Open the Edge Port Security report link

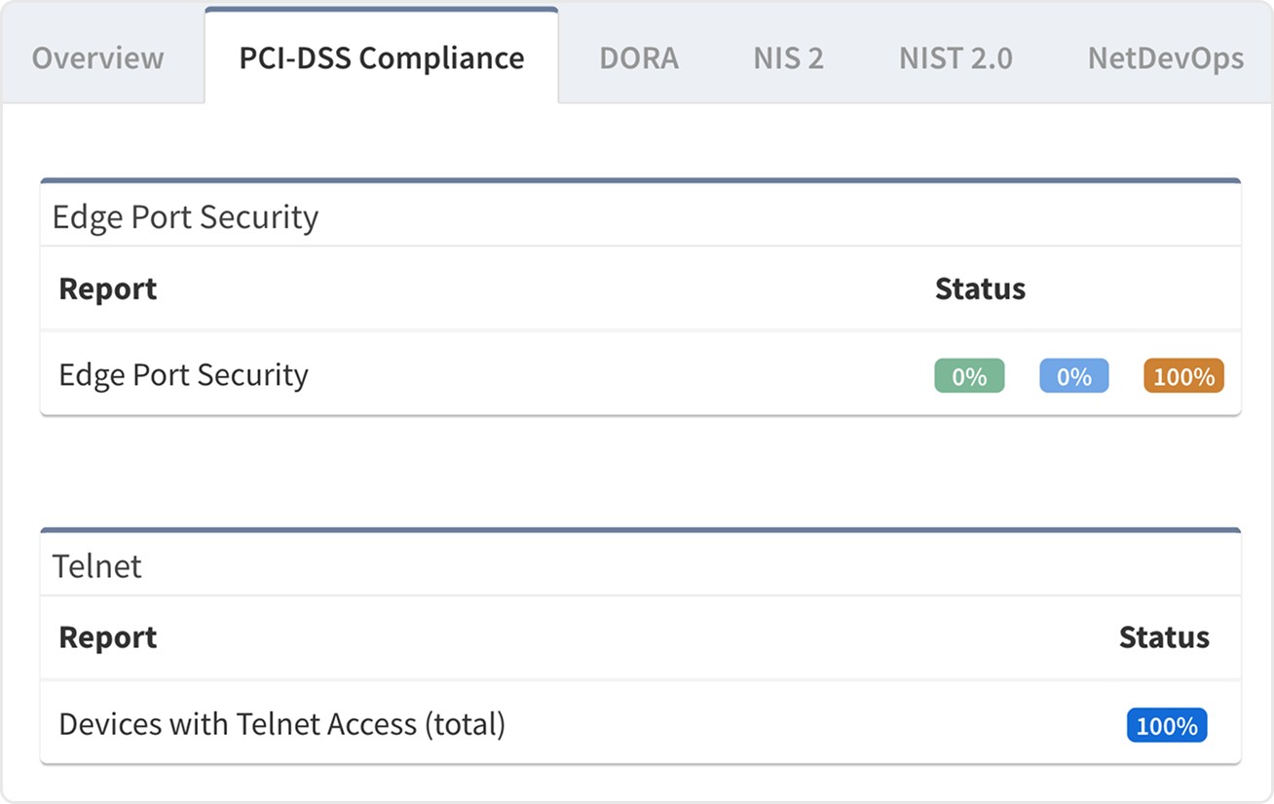(x=183, y=375)
